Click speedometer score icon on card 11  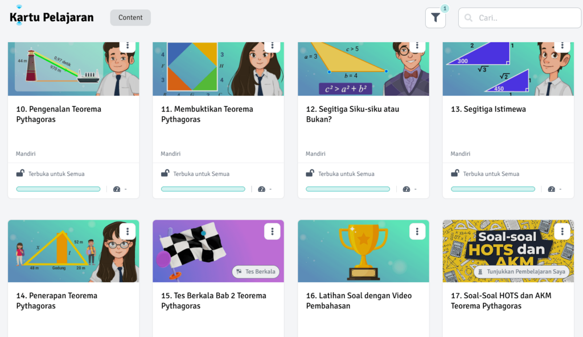(261, 189)
